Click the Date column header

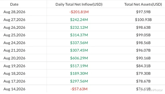coord(14,4)
